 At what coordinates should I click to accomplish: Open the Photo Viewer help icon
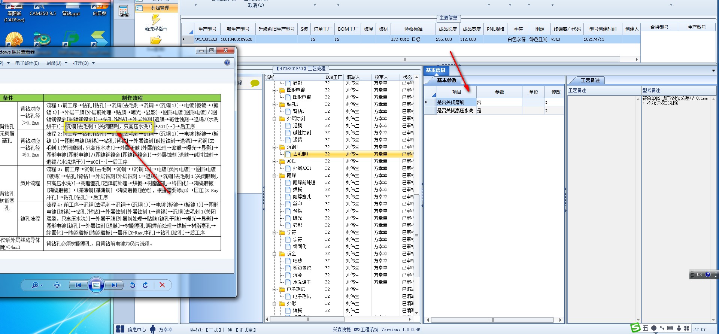pos(227,63)
